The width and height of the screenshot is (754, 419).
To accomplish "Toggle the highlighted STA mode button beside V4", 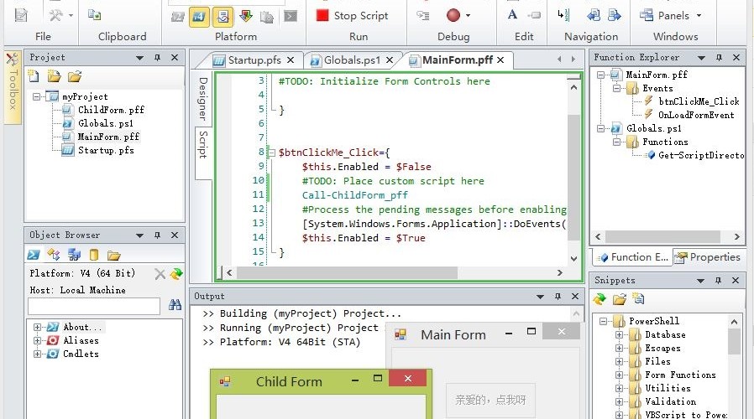I will pyautogui.click(x=223, y=17).
